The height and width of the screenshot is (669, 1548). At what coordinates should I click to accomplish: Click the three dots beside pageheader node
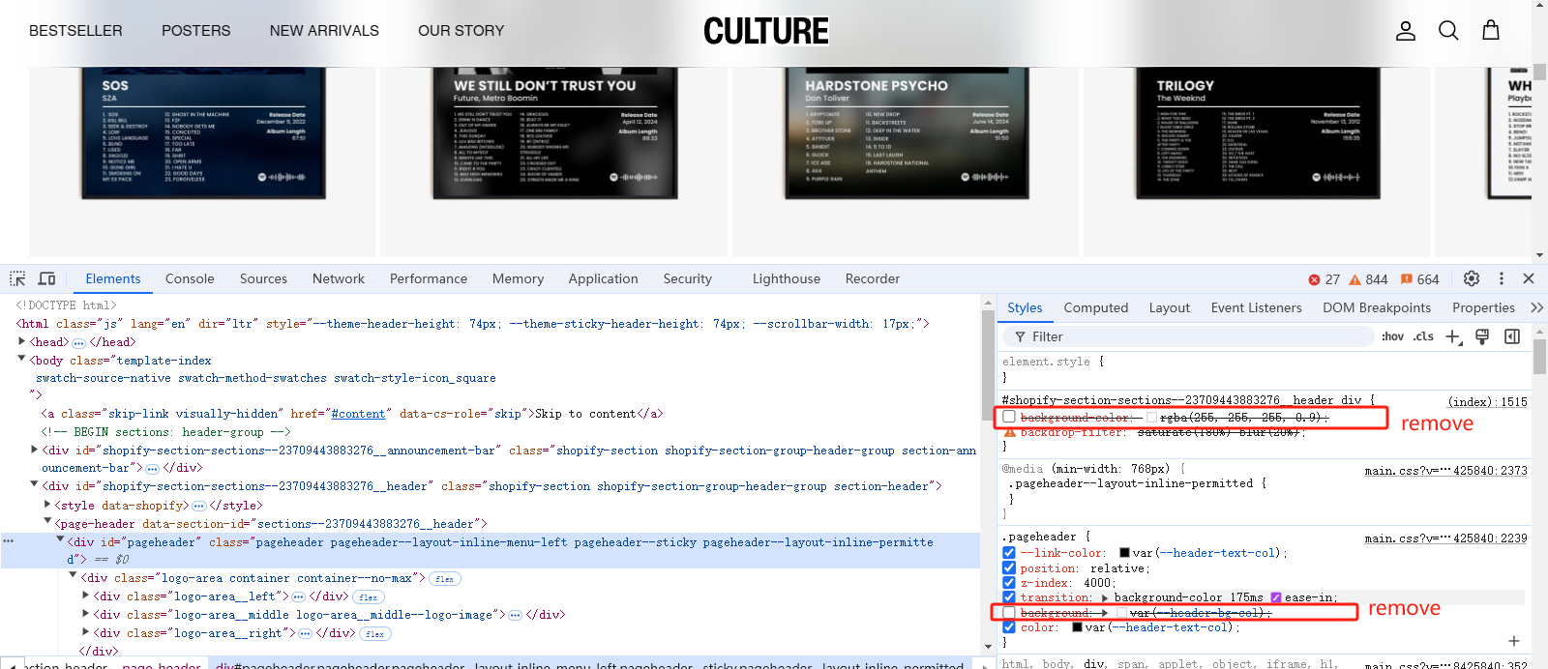pyautogui.click(x=8, y=541)
